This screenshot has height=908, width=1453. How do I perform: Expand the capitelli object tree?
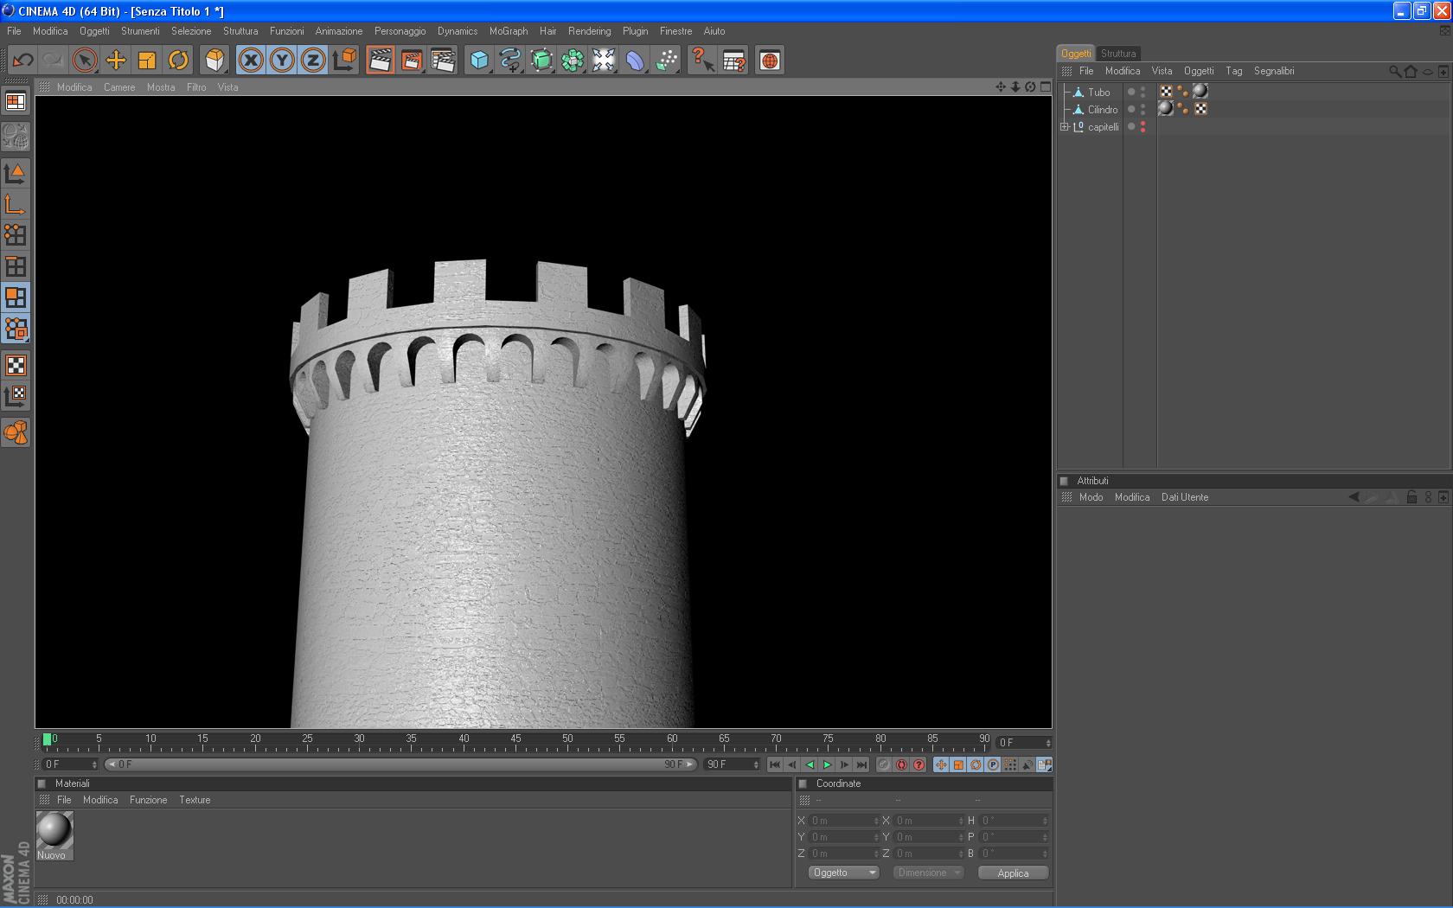(1065, 127)
